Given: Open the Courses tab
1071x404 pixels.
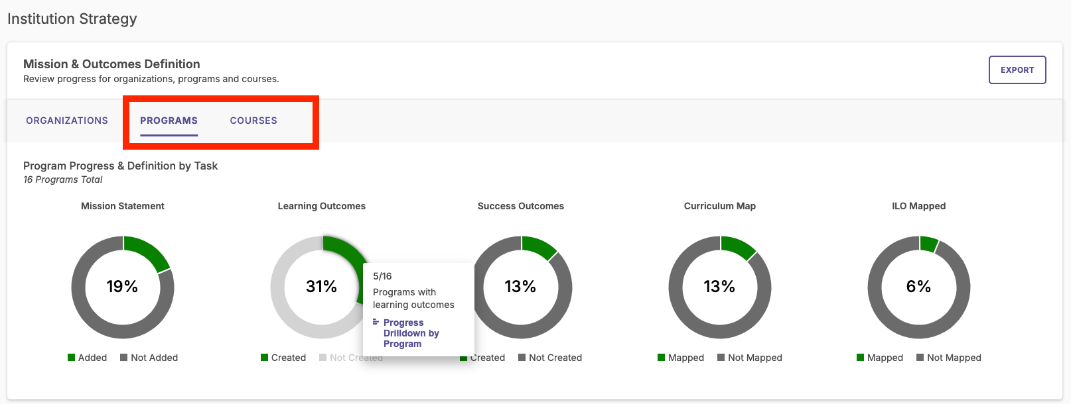Looking at the screenshot, I should [253, 121].
